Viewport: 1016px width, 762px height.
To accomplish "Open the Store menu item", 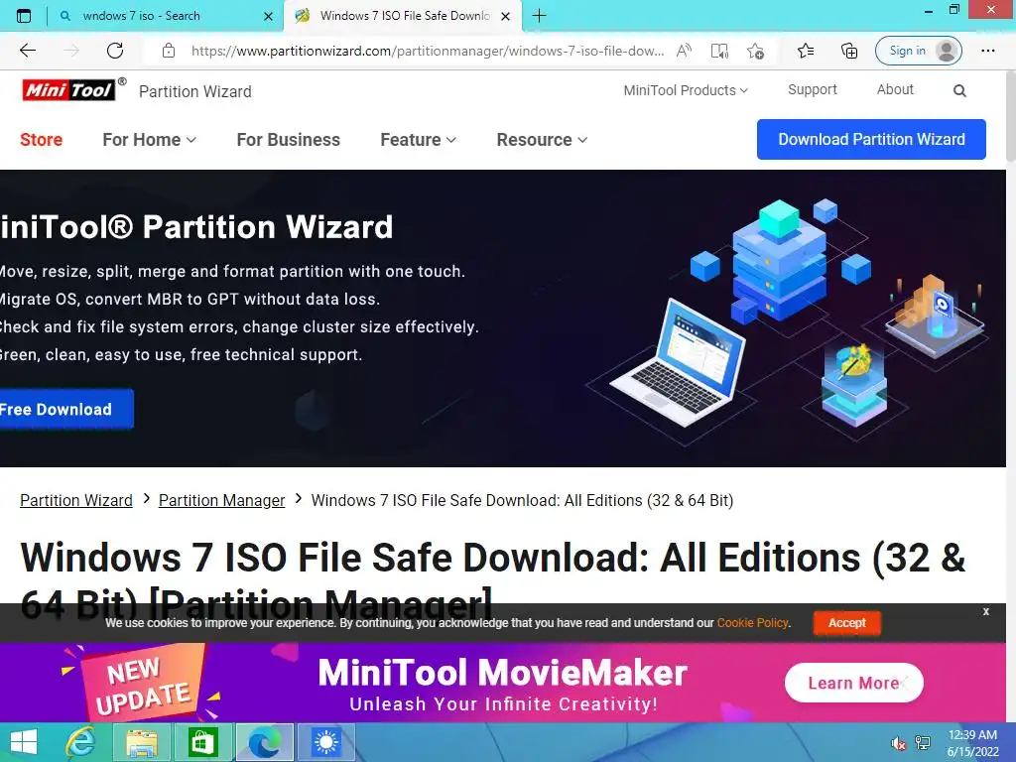I will pos(41,140).
